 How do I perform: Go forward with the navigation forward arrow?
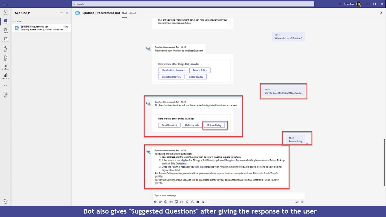coord(8,4)
